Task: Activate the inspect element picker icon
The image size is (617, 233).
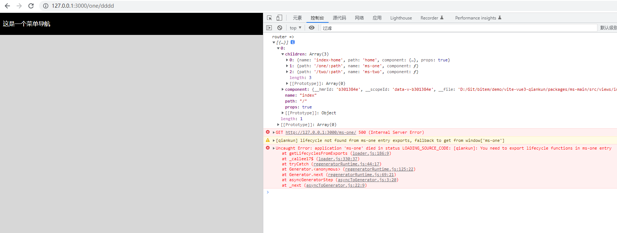Action: tap(270, 18)
